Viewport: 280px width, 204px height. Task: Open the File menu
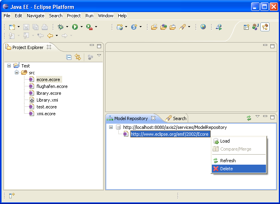pos(7,16)
